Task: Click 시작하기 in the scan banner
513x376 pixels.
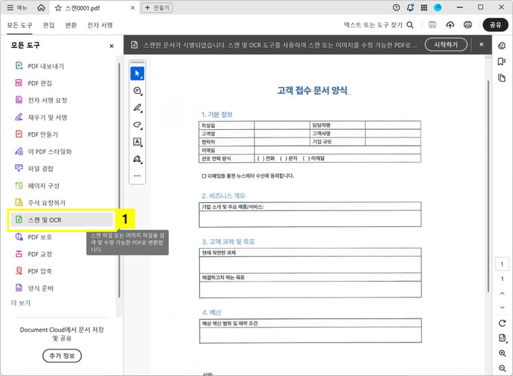Action: (x=446, y=45)
